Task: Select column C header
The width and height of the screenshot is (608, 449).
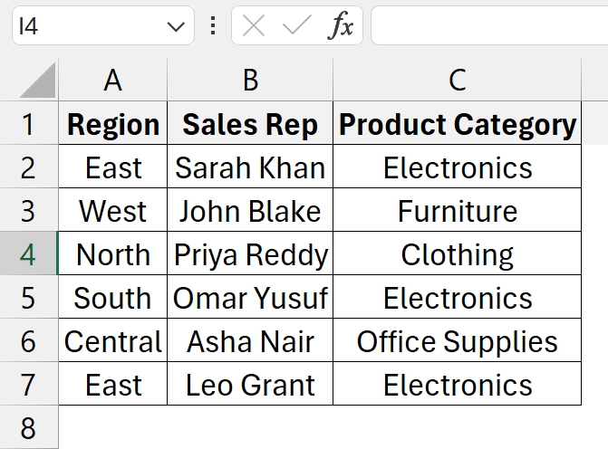Action: click(x=457, y=81)
